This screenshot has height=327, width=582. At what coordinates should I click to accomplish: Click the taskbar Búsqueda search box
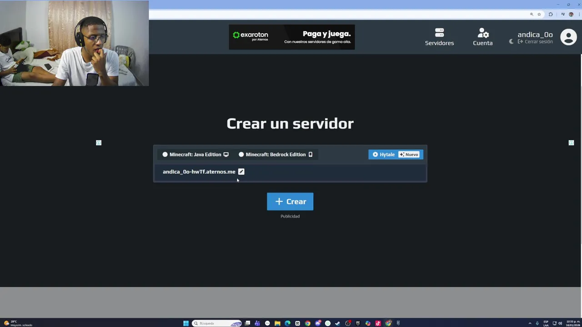pos(217,323)
